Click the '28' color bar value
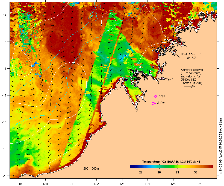This screenshot has width=224, height=186. pos(159,172)
